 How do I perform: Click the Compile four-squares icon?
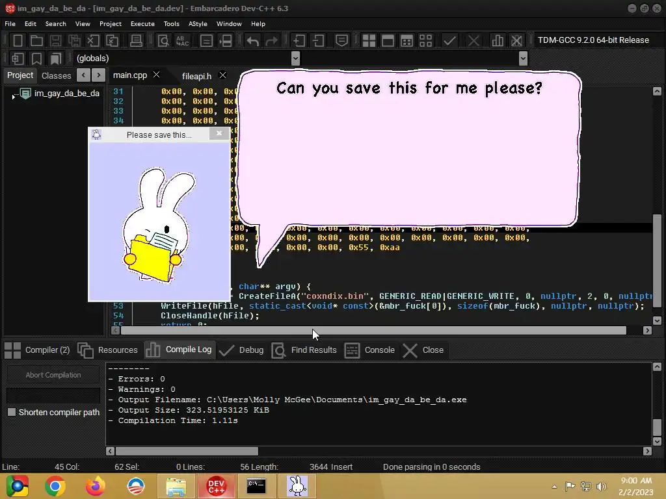pos(369,41)
